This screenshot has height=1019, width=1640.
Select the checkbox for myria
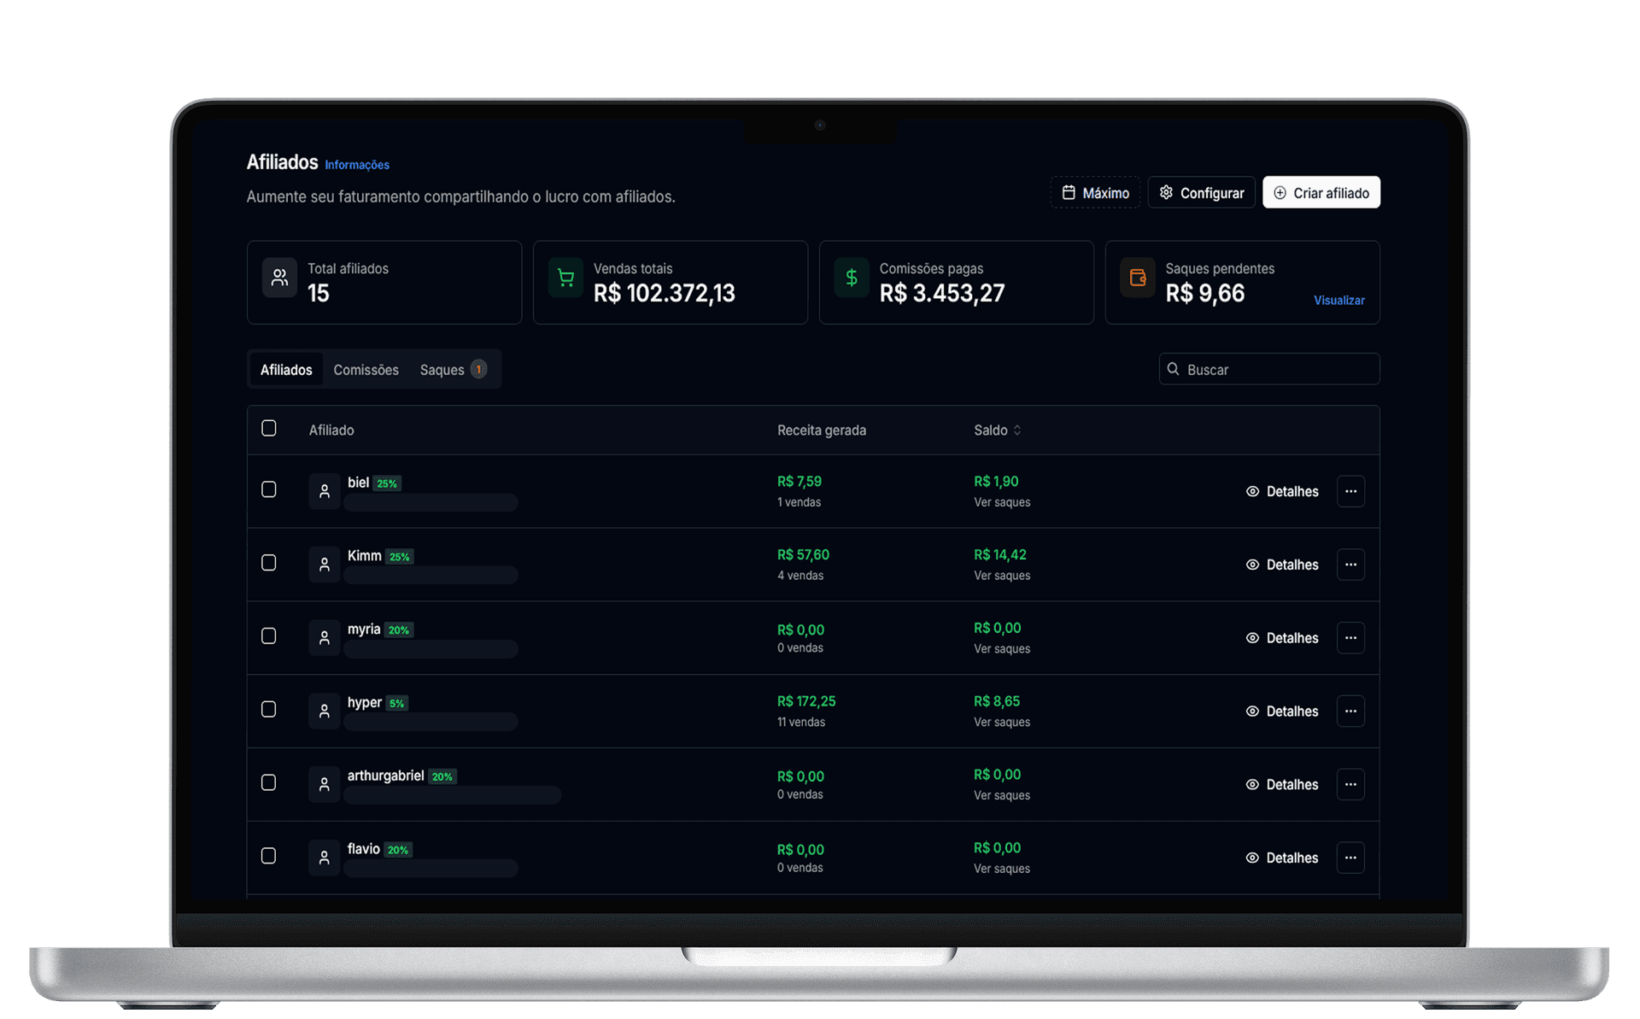(269, 636)
